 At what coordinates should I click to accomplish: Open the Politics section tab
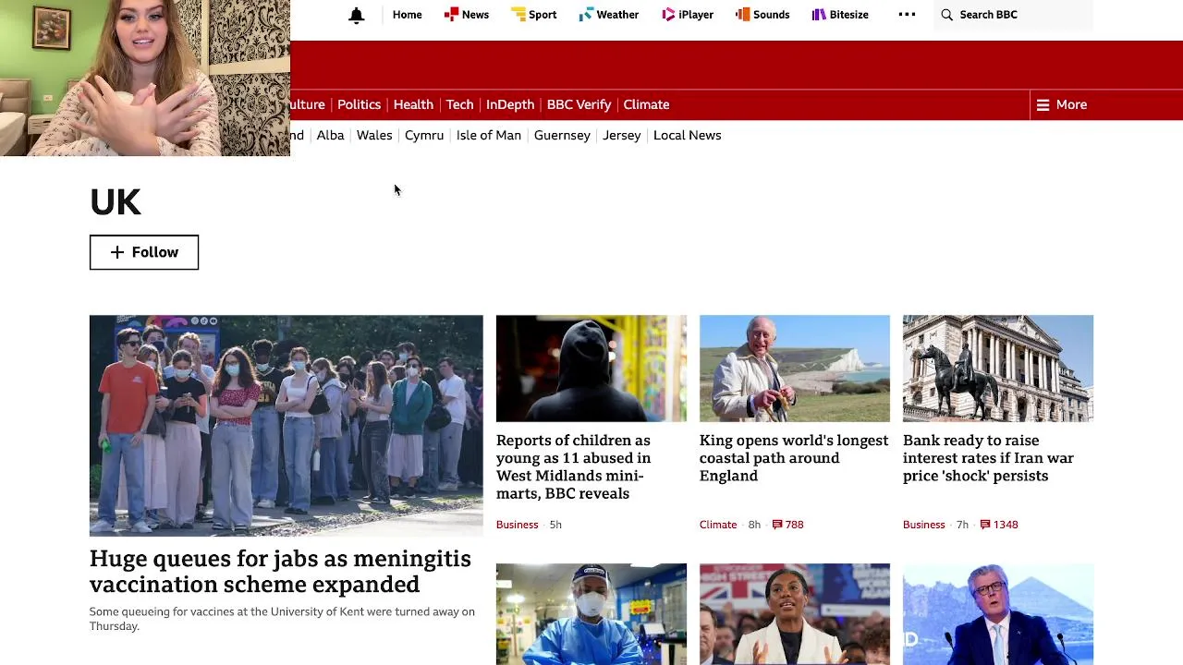point(359,105)
